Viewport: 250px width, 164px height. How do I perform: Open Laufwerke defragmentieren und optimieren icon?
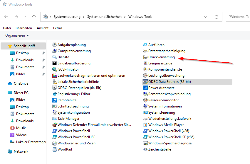pos(55,76)
